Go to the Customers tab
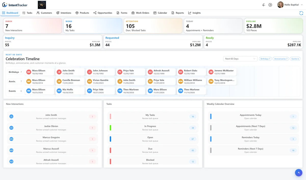 coord(44,13)
